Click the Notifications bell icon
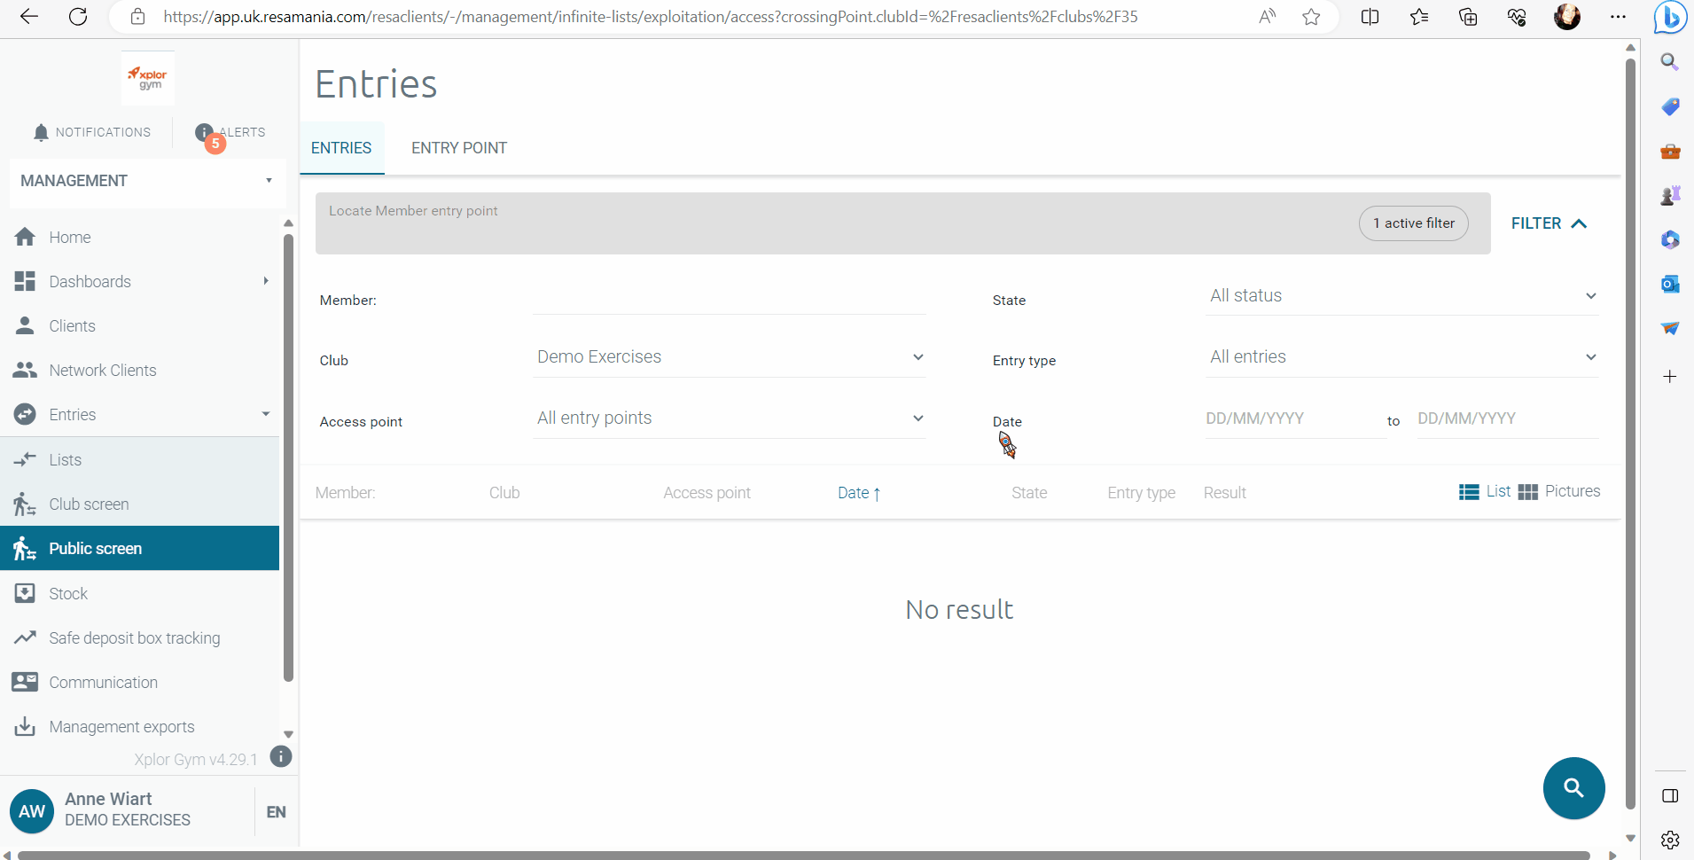This screenshot has width=1694, height=860. [x=41, y=133]
